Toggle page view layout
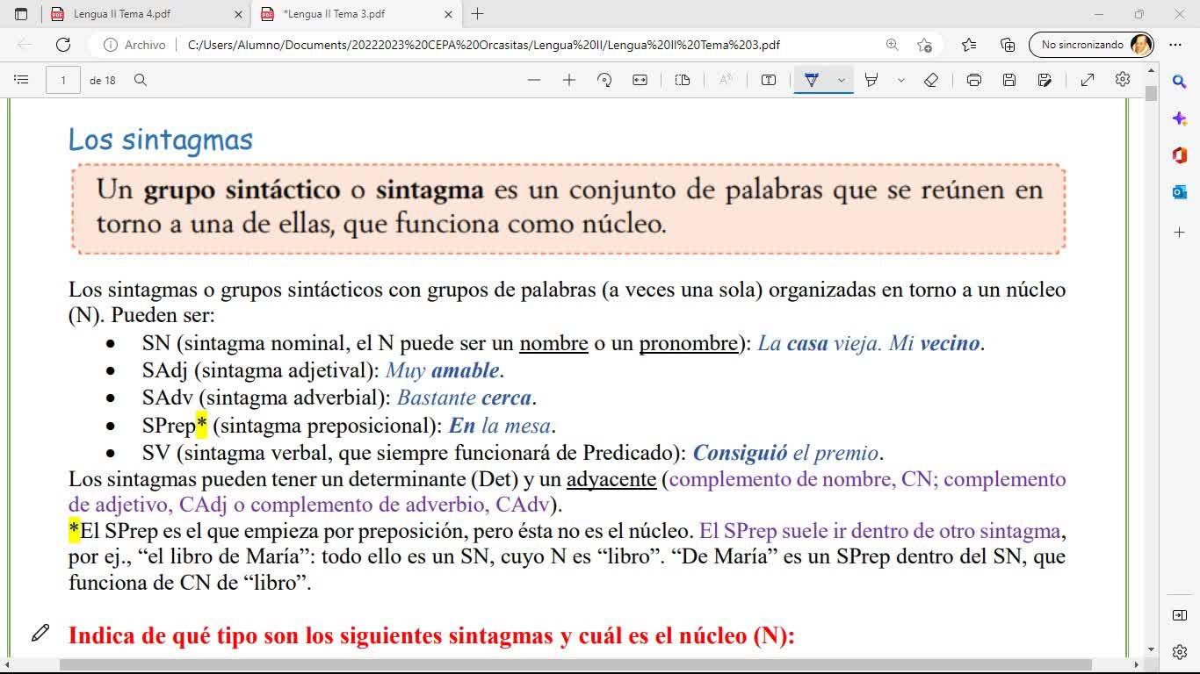 pos(683,80)
